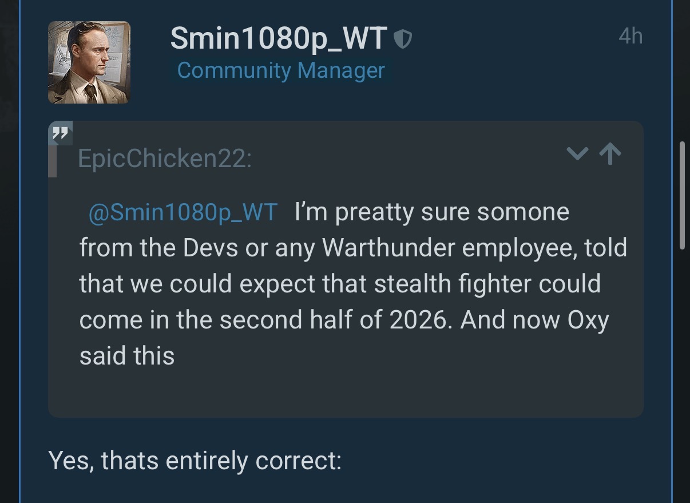Jump to quoted post with up arrow
This screenshot has height=503, width=690.
pos(610,153)
